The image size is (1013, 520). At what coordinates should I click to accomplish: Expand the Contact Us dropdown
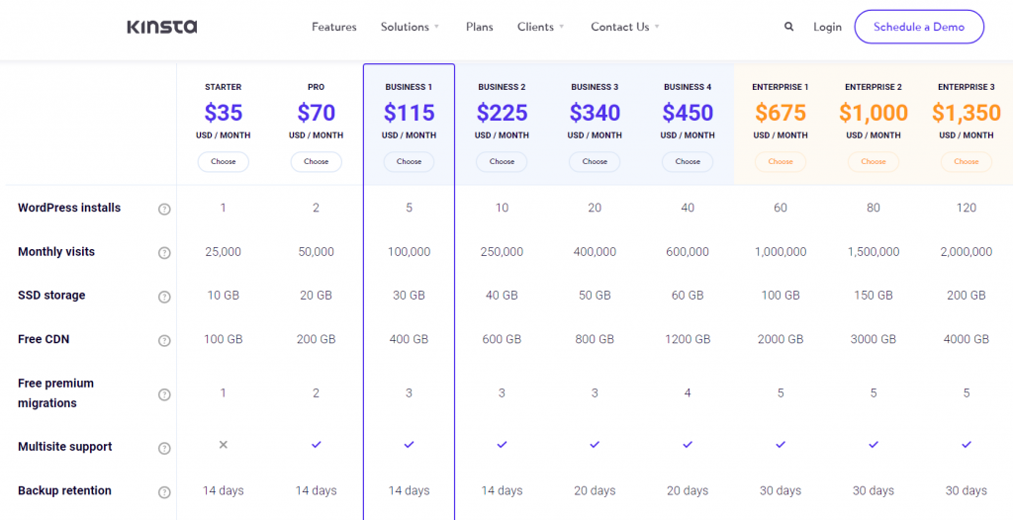pyautogui.click(x=625, y=27)
